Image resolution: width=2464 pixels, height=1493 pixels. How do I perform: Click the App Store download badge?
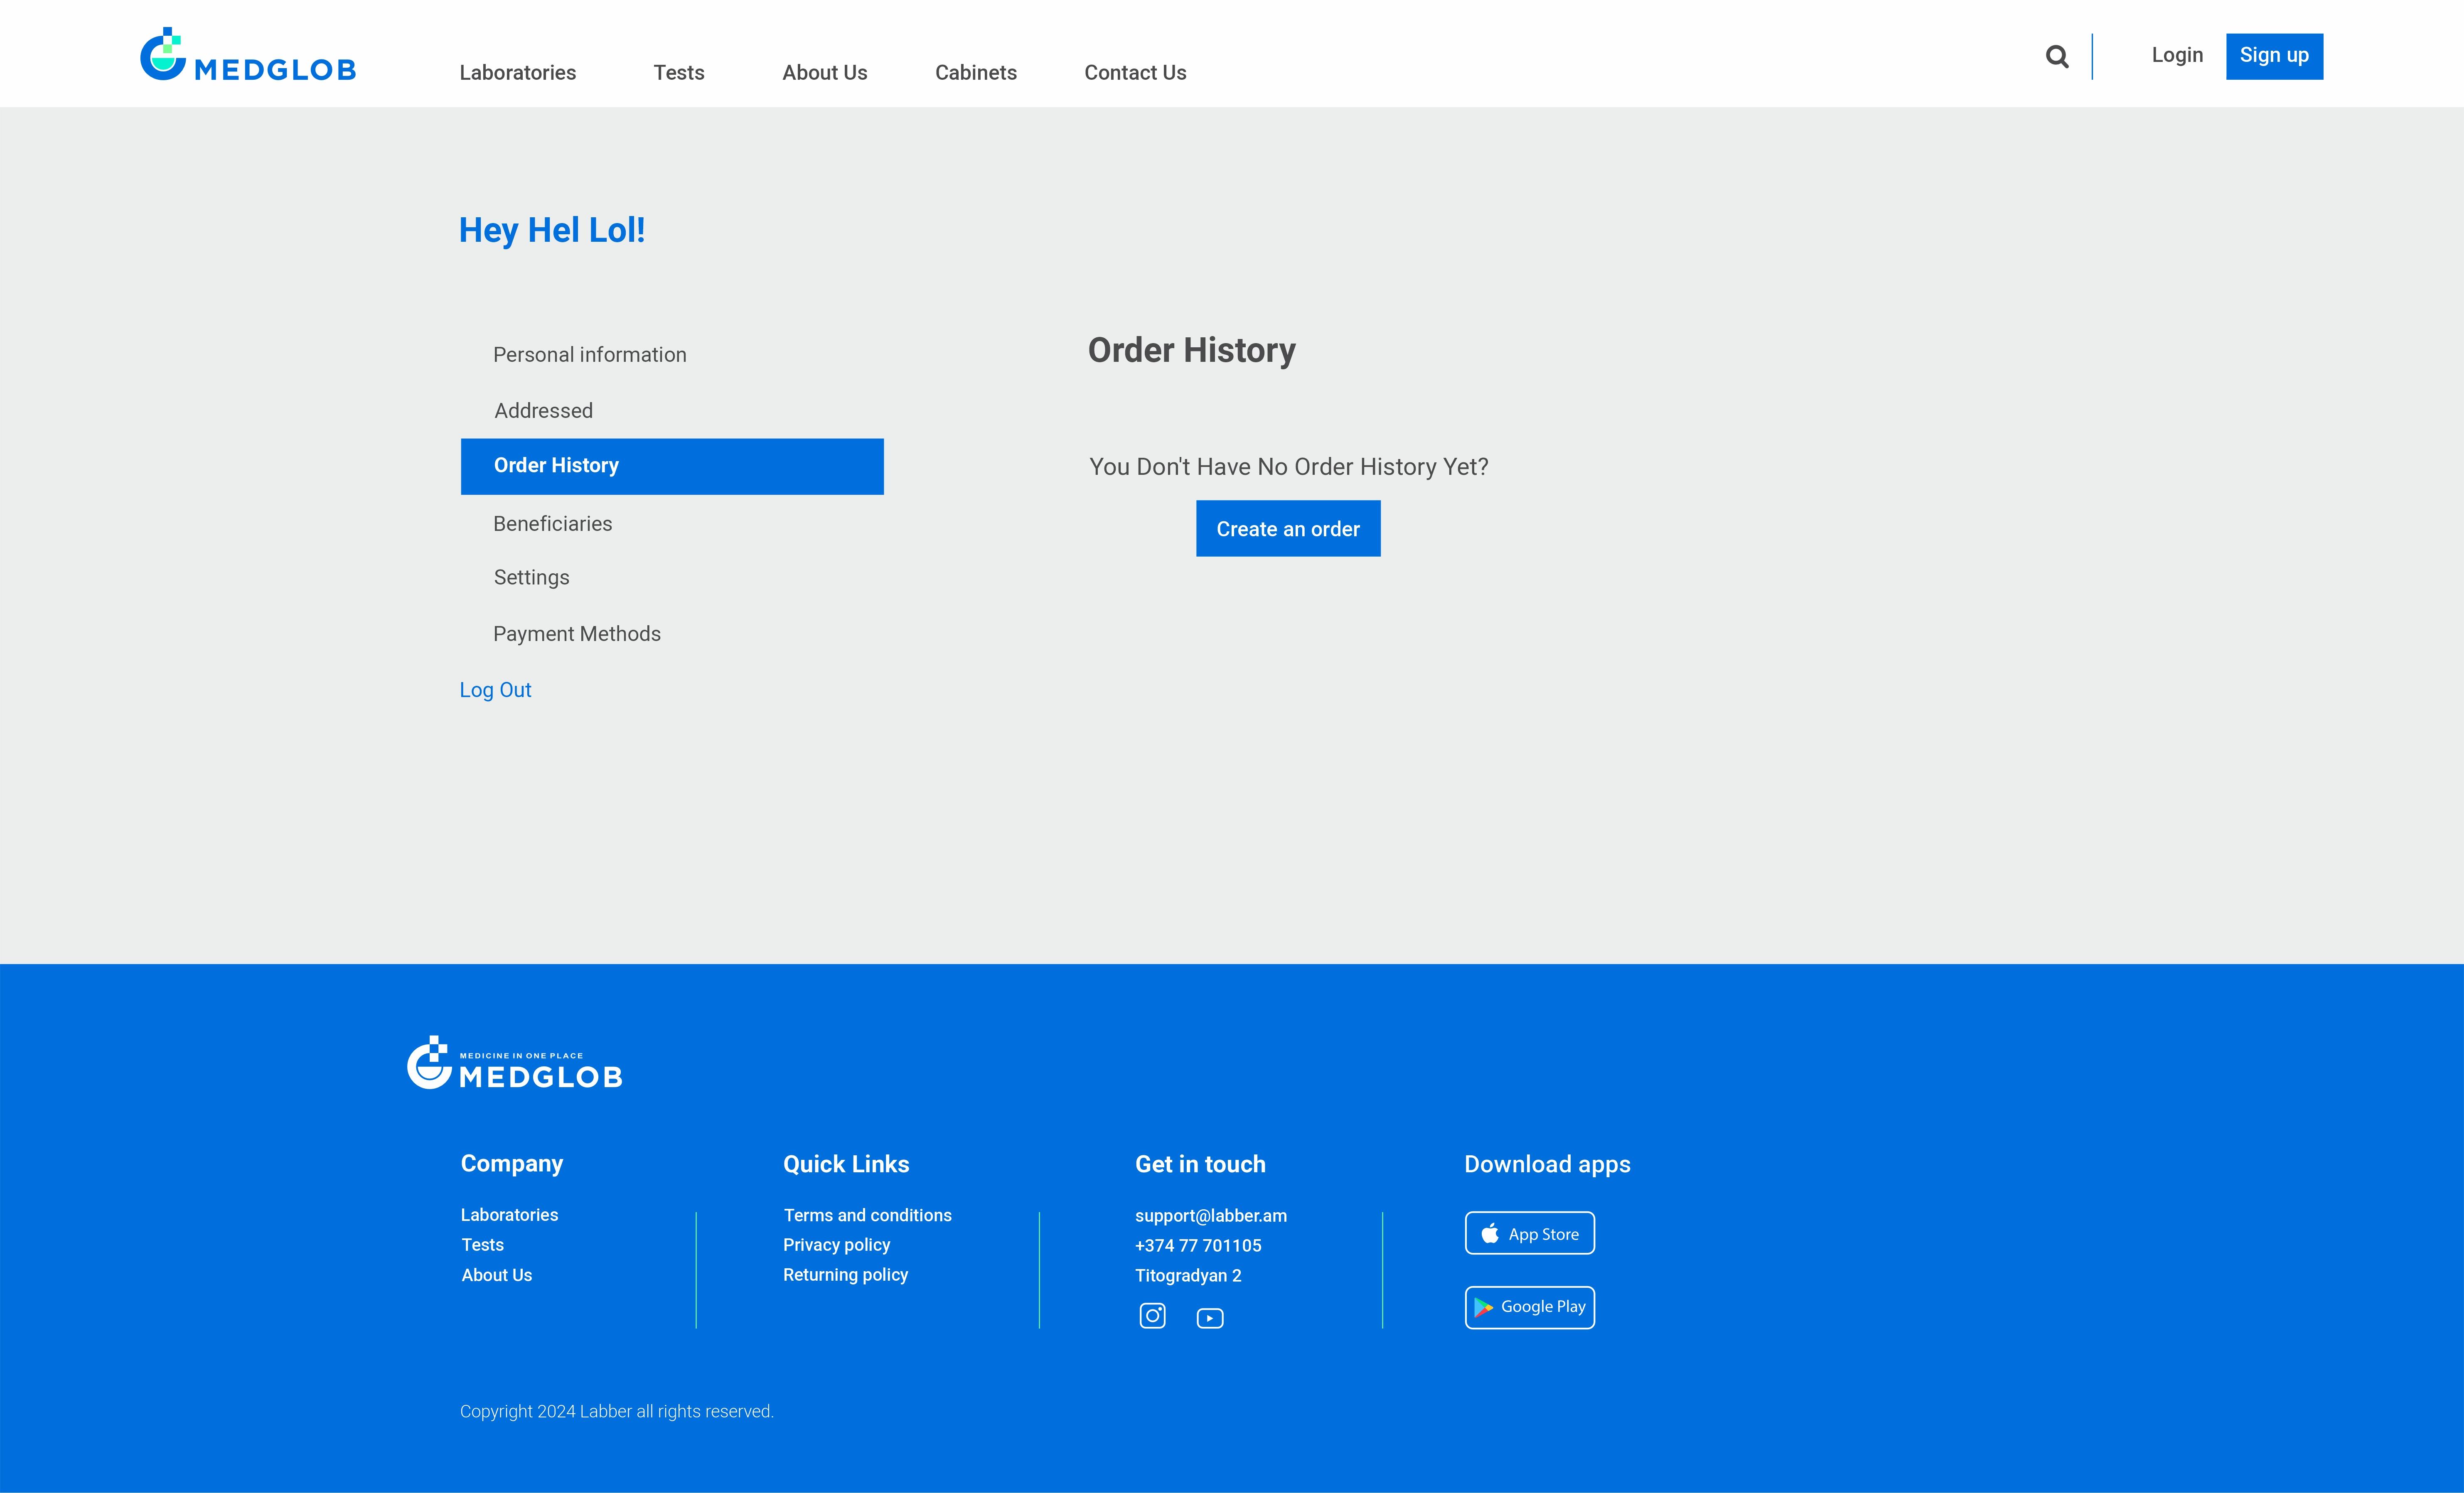[x=1529, y=1233]
